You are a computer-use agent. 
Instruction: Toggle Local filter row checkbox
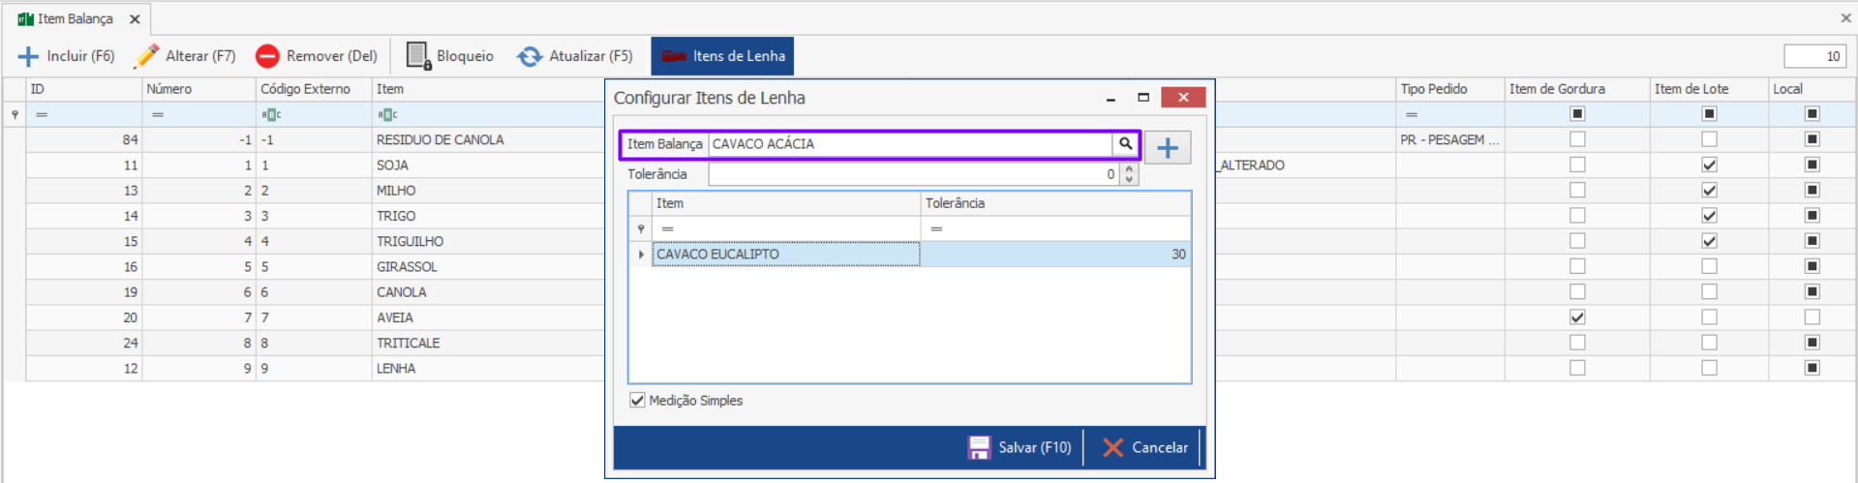click(x=1812, y=114)
